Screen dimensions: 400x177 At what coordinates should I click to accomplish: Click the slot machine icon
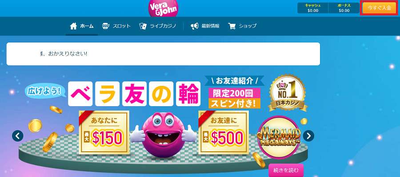[106, 26]
